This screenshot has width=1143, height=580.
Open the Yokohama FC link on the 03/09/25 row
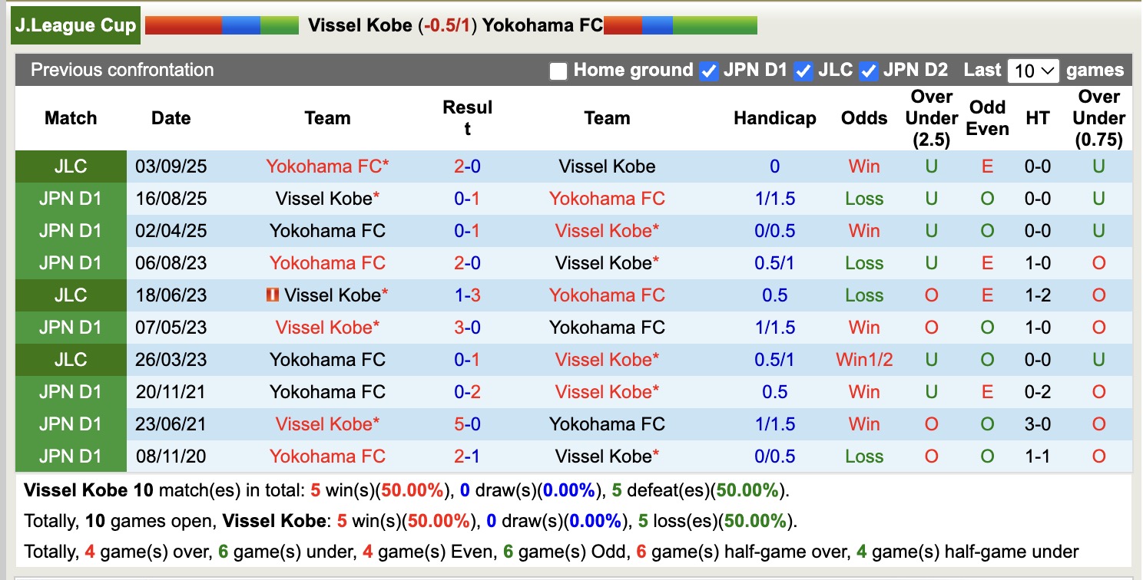point(327,166)
